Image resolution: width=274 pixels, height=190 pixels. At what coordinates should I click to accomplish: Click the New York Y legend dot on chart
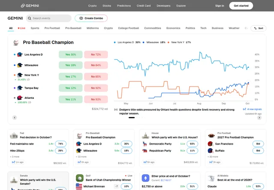tap(168, 42)
